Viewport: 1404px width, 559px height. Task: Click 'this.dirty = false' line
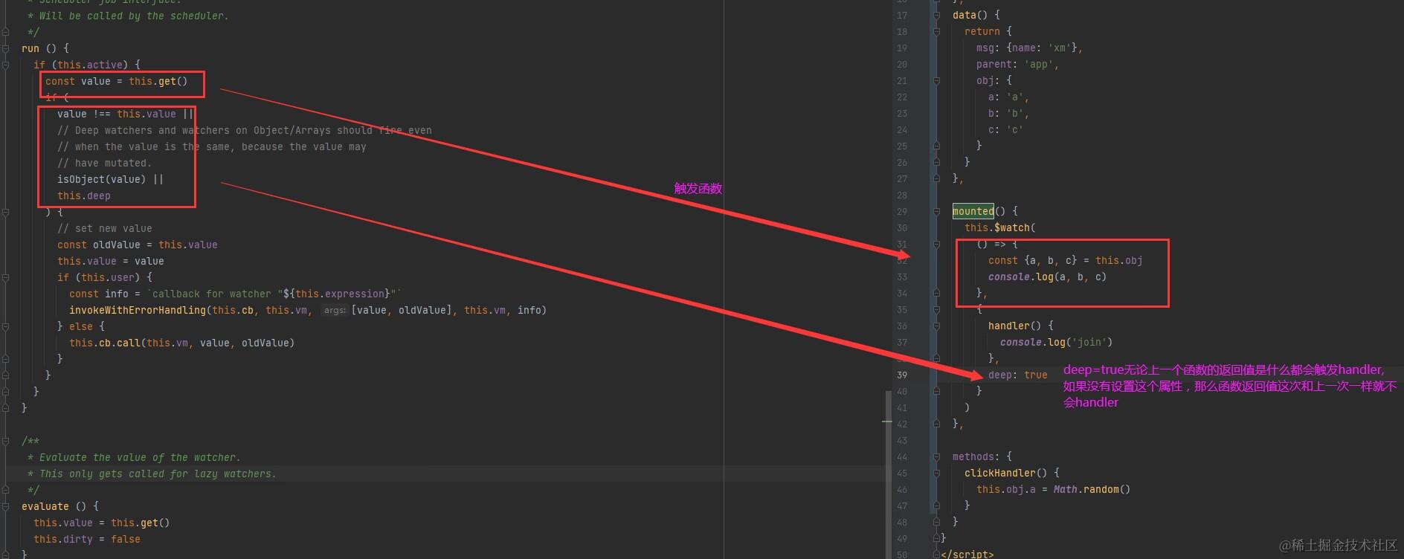pyautogui.click(x=86, y=539)
